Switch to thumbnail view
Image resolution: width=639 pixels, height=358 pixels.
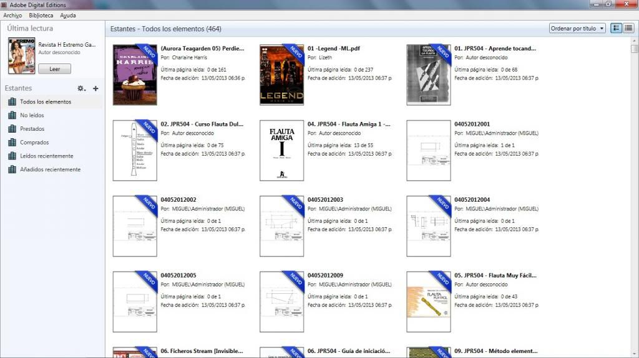click(x=616, y=28)
